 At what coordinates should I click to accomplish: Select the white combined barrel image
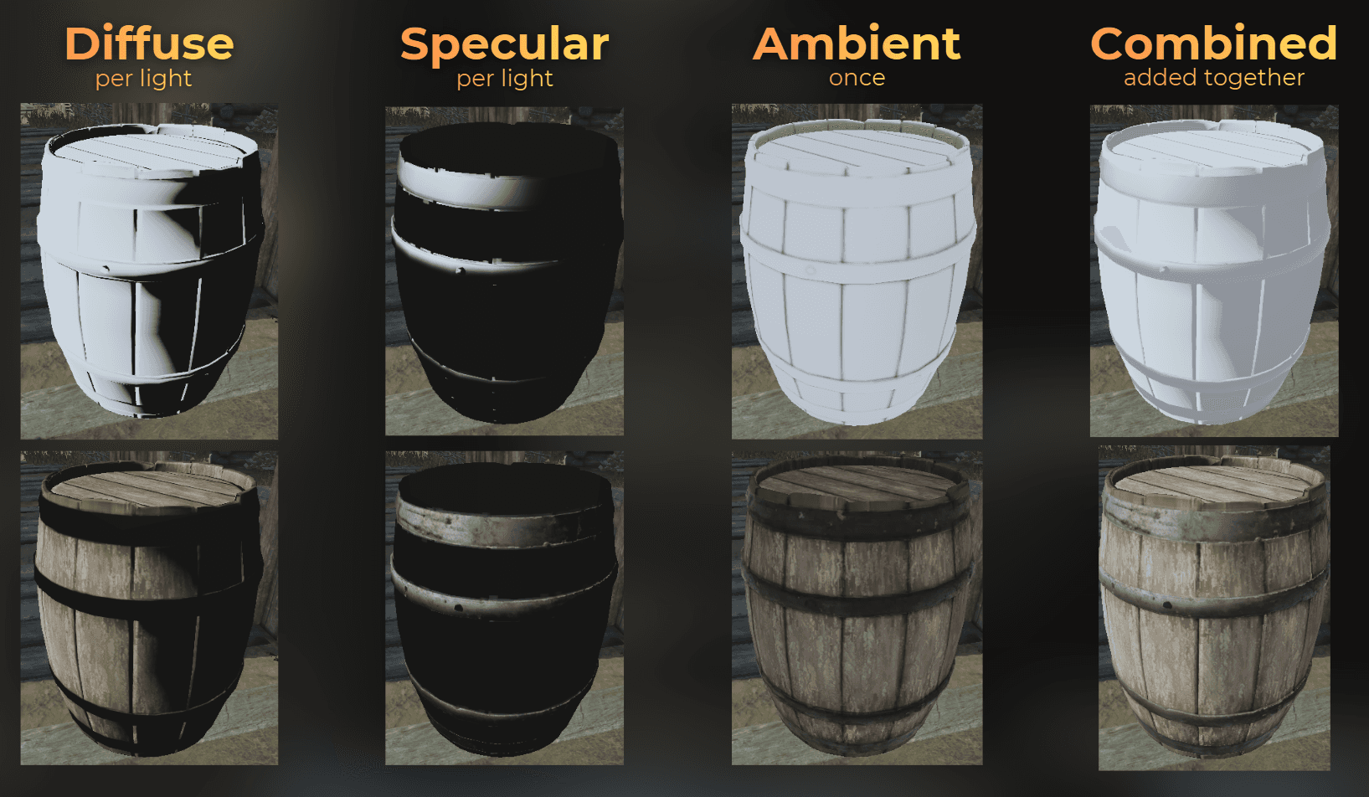click(1214, 271)
